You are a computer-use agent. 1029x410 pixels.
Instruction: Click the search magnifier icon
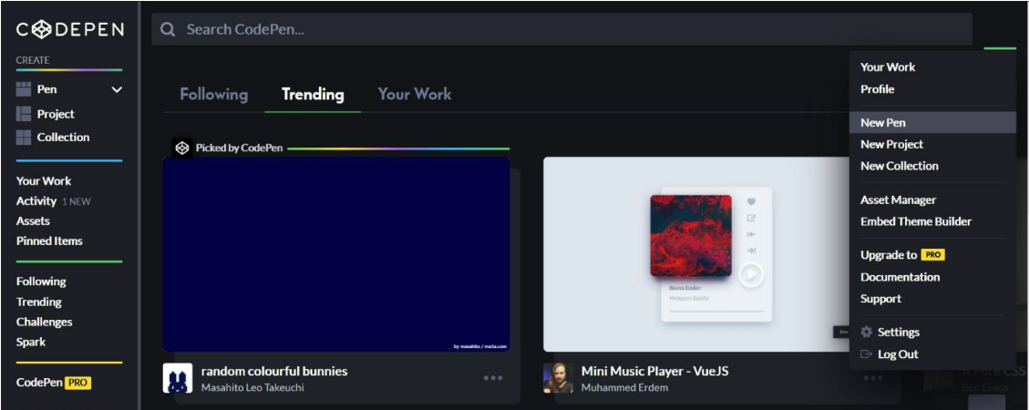click(x=168, y=29)
